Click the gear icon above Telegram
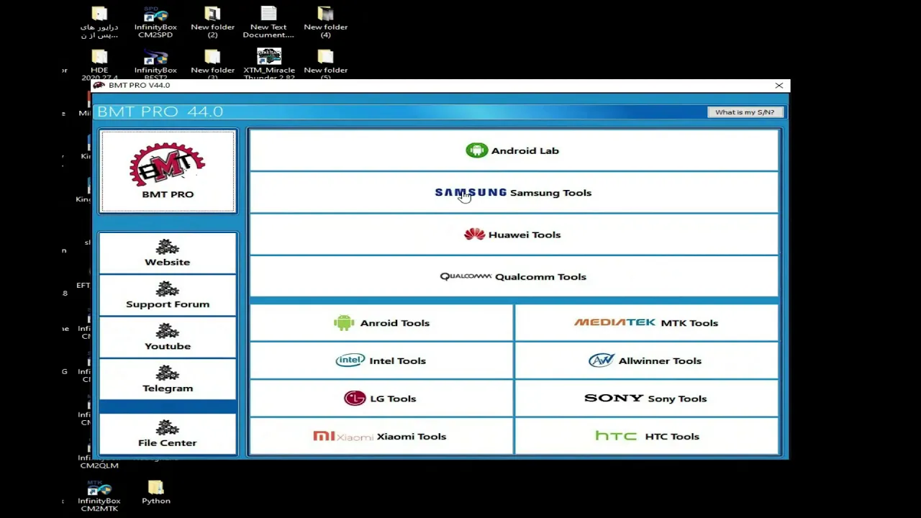 (168, 373)
